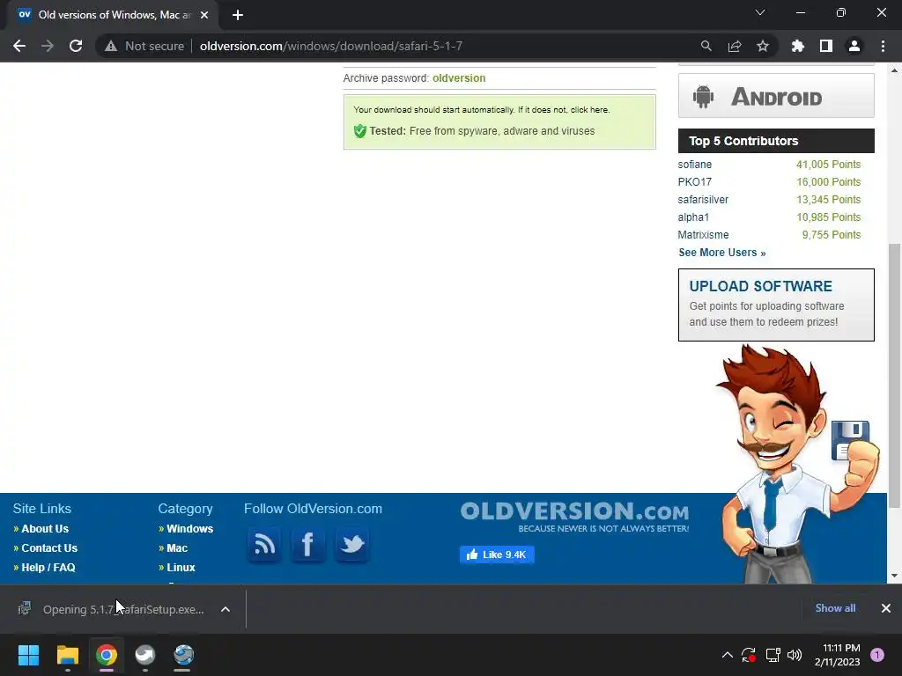Image resolution: width=902 pixels, height=676 pixels.
Task: Expand the tab search chevron
Action: 760,12
